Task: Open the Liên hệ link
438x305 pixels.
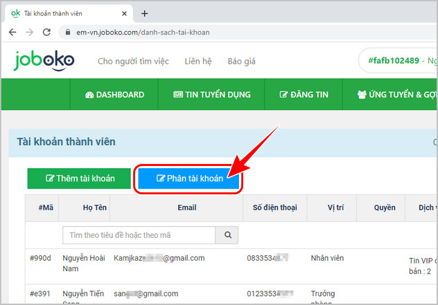Action: tap(198, 62)
